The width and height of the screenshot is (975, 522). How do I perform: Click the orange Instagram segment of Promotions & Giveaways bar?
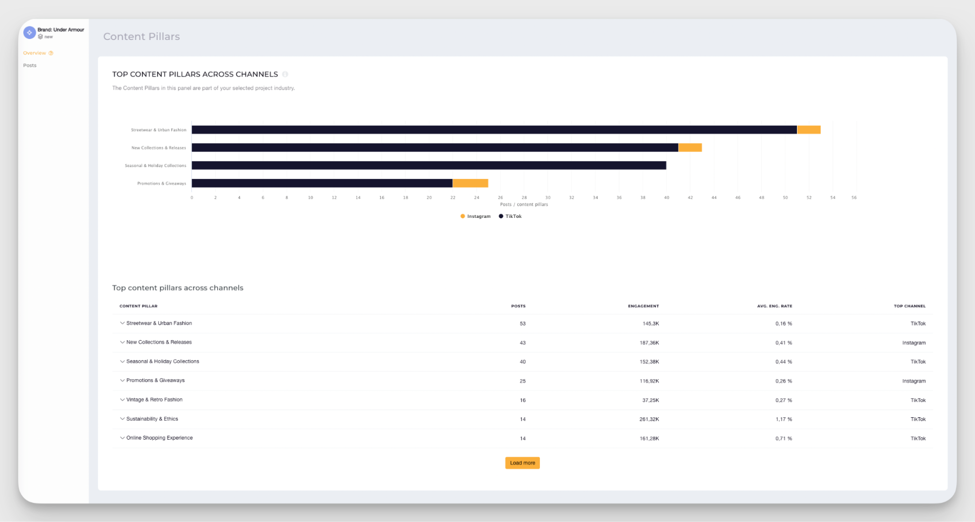coord(470,183)
